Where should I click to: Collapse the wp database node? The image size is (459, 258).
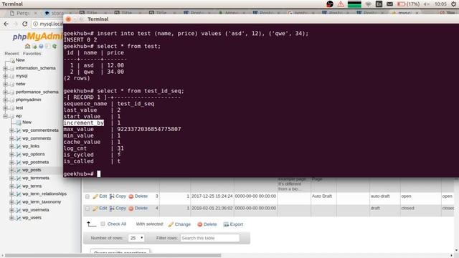[5, 116]
